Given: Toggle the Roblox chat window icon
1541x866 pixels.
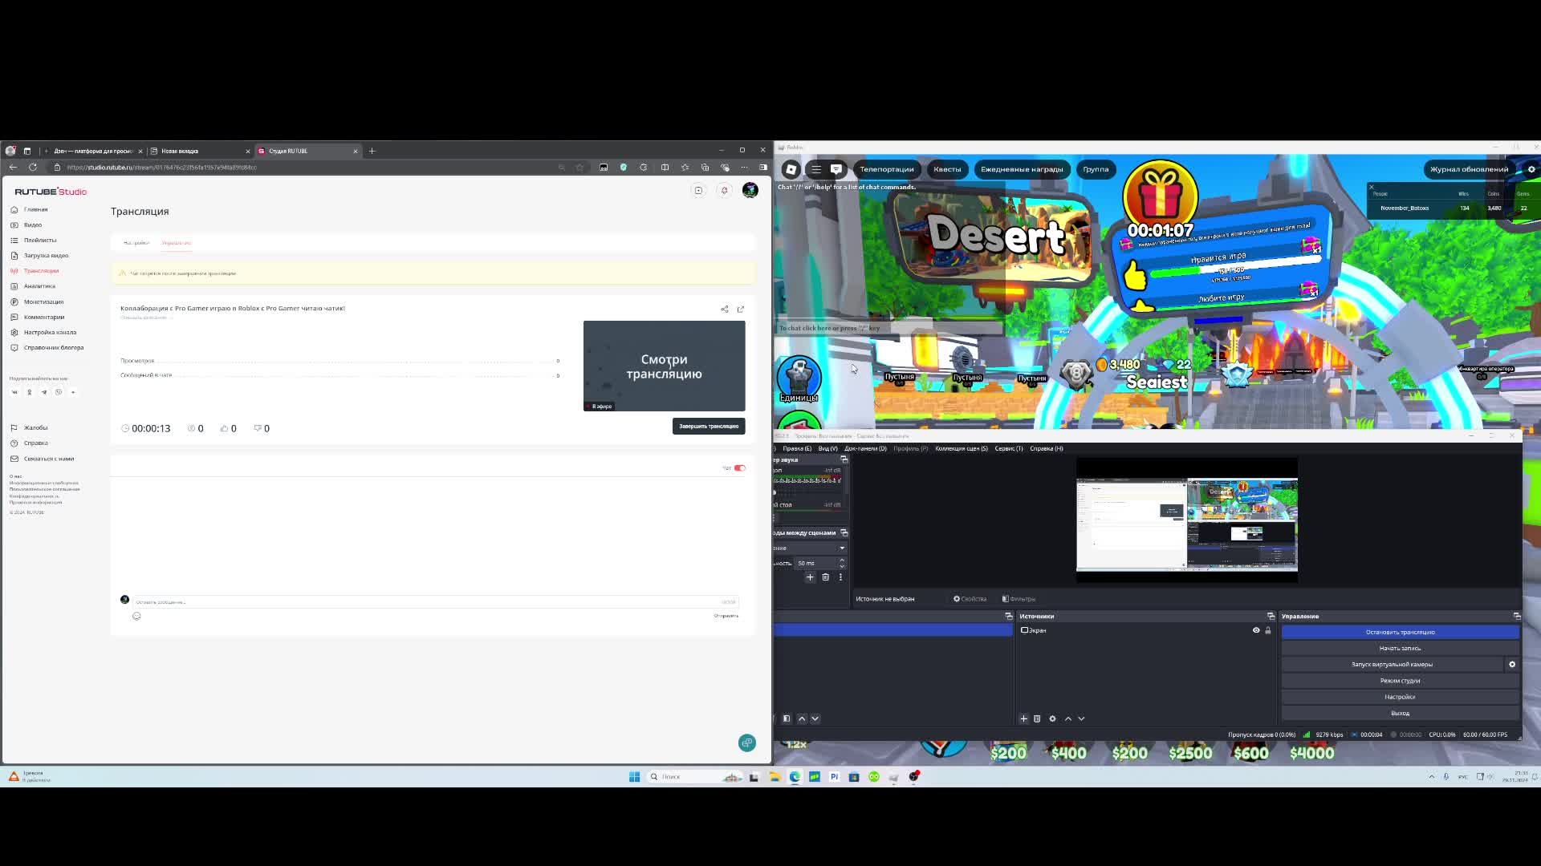Looking at the screenshot, I should pyautogui.click(x=836, y=169).
